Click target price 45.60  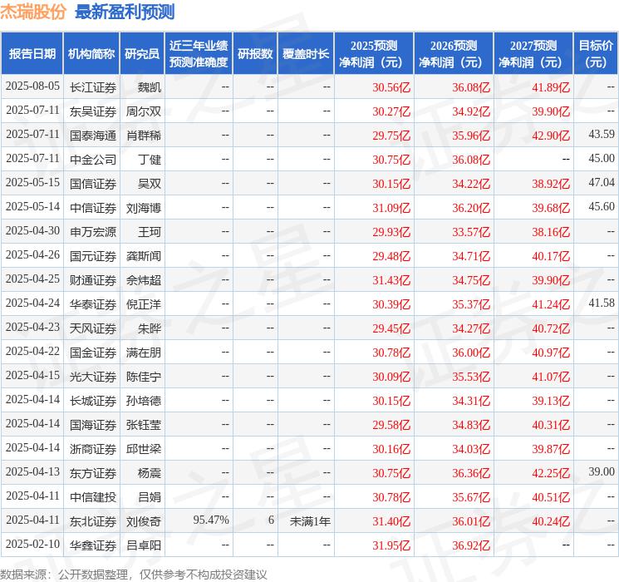point(602,206)
